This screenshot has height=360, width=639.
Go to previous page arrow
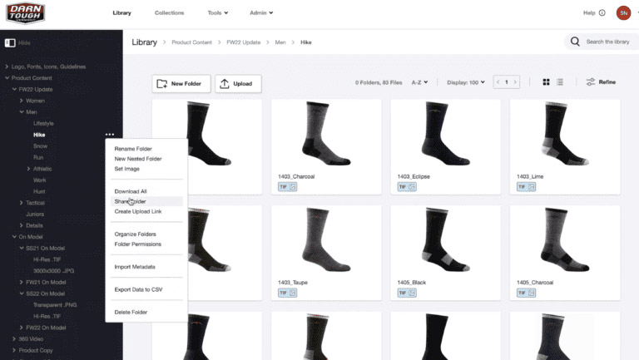[x=498, y=82]
